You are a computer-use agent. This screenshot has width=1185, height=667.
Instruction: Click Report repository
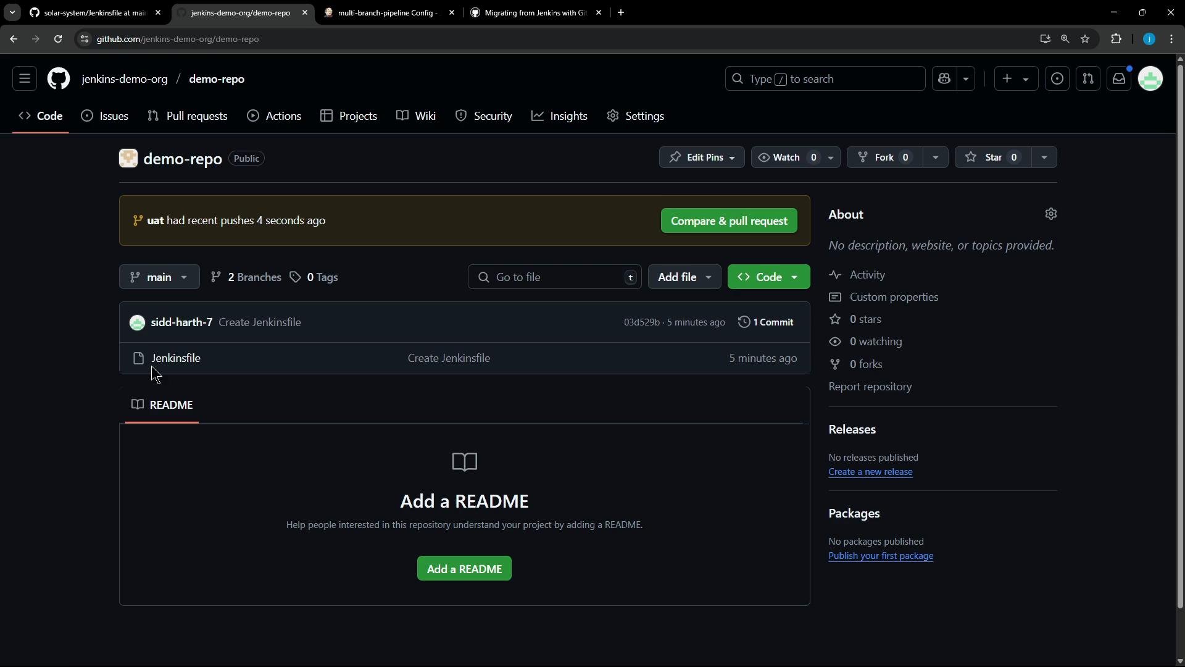(870, 387)
